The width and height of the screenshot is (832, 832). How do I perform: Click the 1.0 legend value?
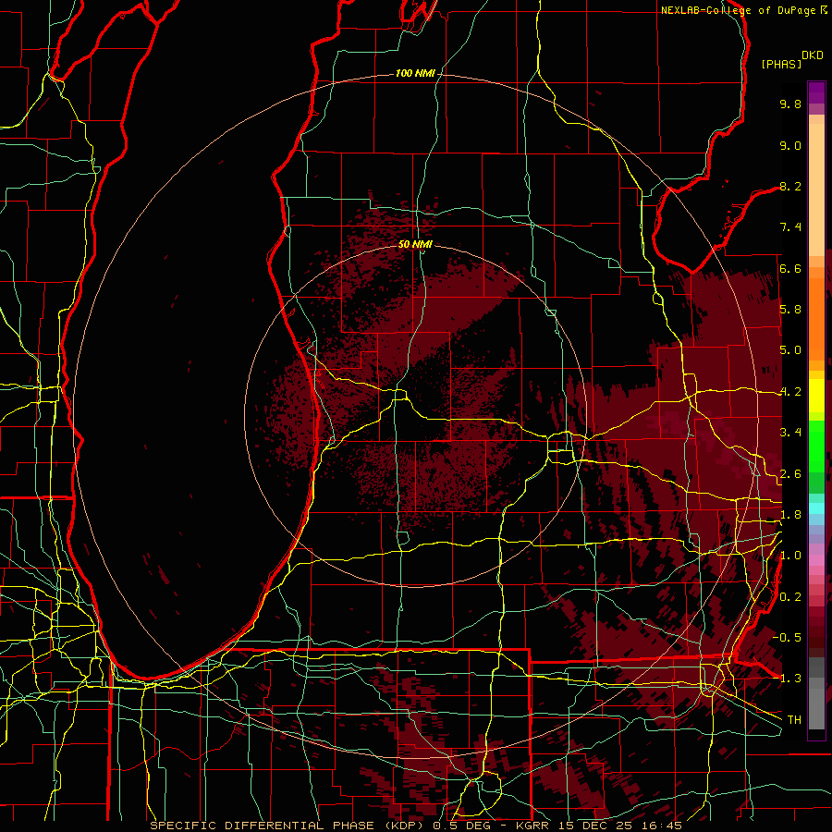(x=790, y=556)
